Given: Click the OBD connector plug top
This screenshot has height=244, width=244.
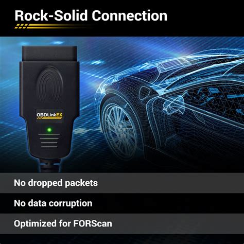Looking at the screenshot, I should tap(49, 54).
